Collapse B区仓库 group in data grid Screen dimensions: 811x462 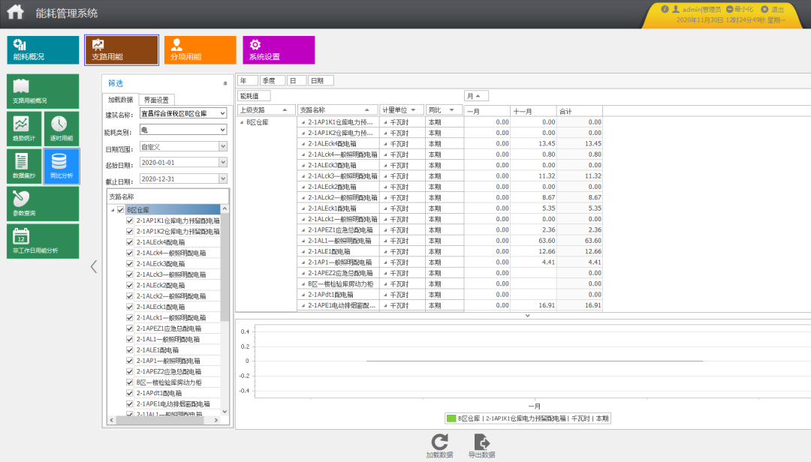click(x=242, y=122)
